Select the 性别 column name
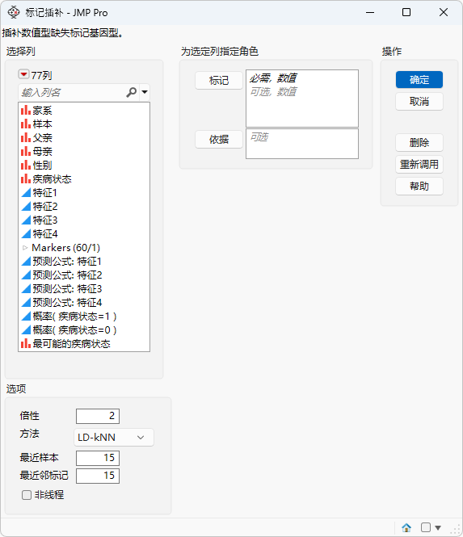Viewport: 463px width, 537px height. [x=43, y=165]
